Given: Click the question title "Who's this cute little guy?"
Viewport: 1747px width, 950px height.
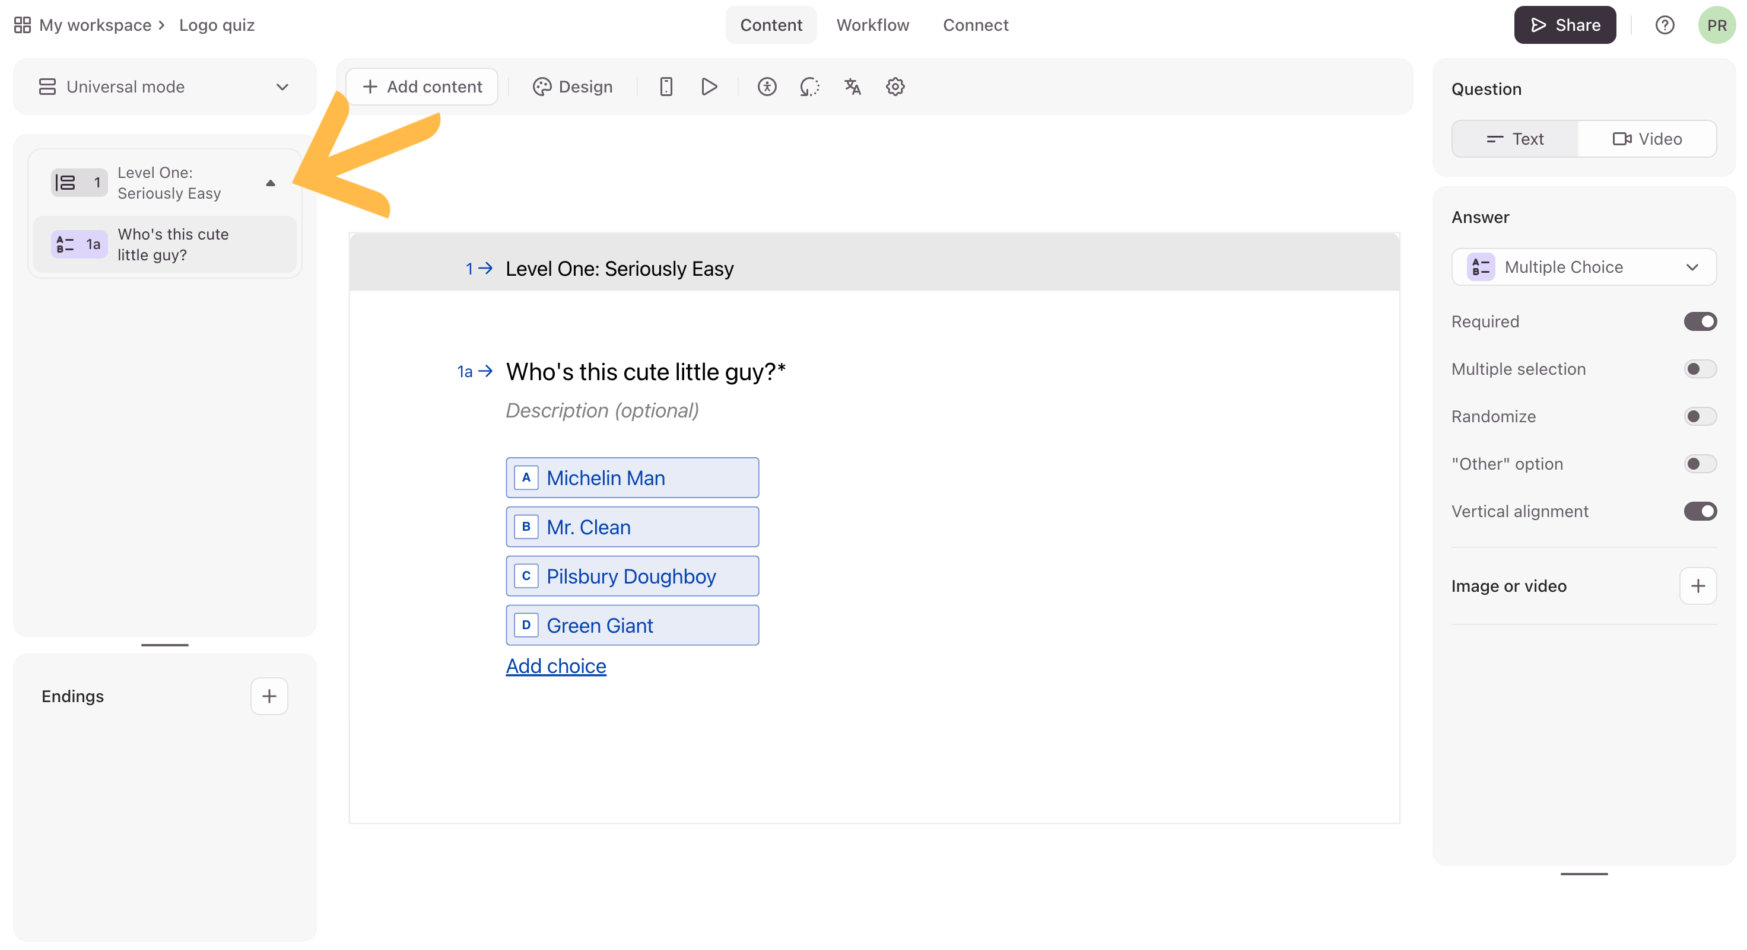Looking at the screenshot, I should [646, 372].
